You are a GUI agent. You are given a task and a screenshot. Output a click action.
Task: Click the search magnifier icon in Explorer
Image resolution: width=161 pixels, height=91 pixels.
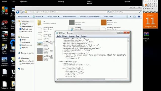coord(140,12)
